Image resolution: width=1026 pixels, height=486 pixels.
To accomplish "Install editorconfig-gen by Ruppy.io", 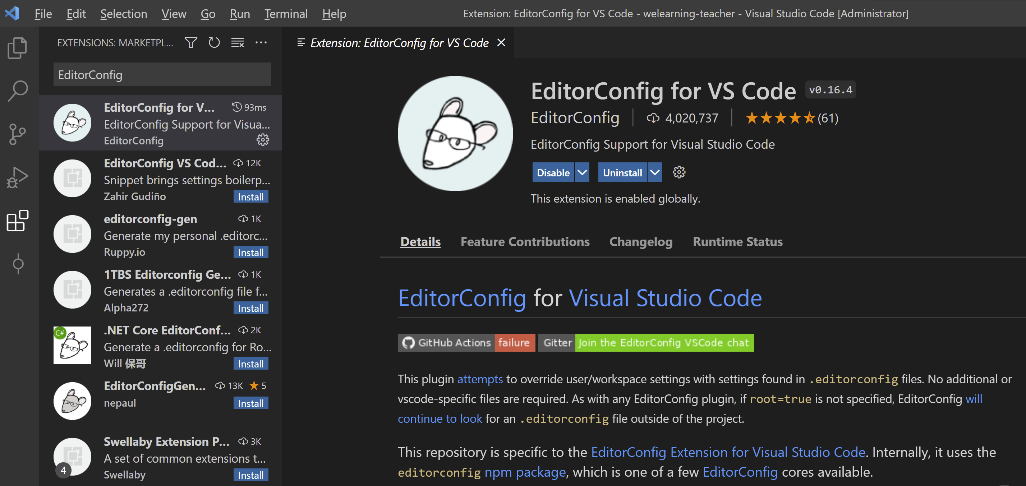I will (x=250, y=253).
